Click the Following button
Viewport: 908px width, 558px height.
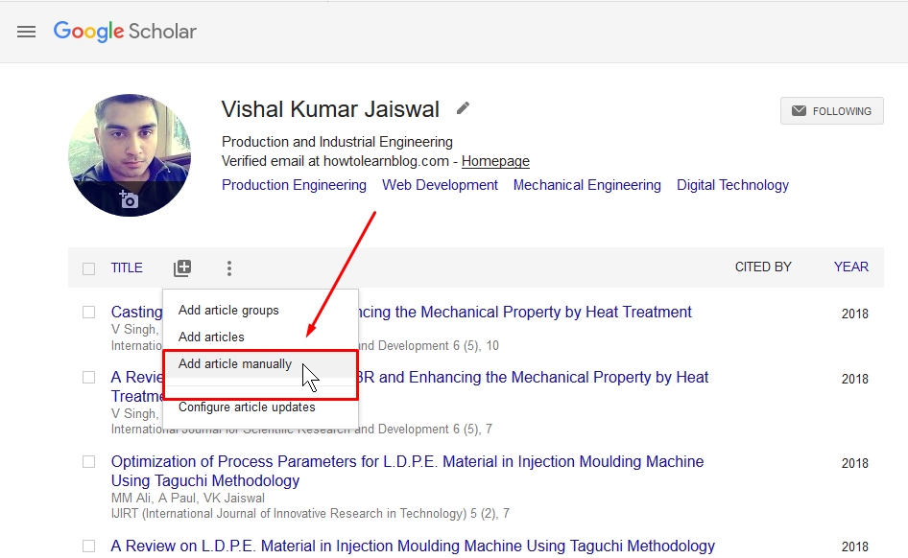coord(831,111)
